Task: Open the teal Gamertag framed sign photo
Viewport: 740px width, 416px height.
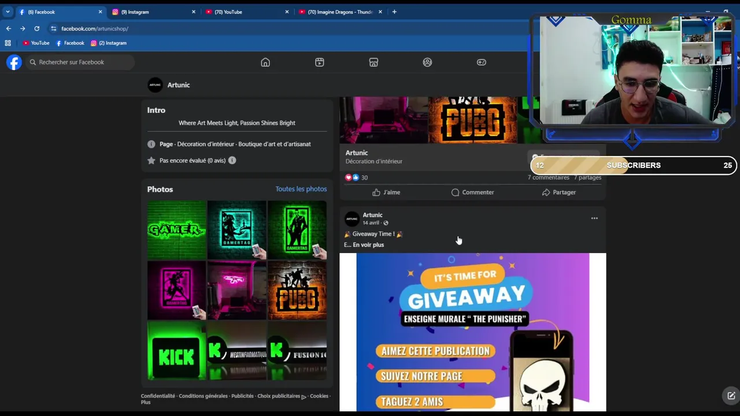Action: tap(237, 230)
